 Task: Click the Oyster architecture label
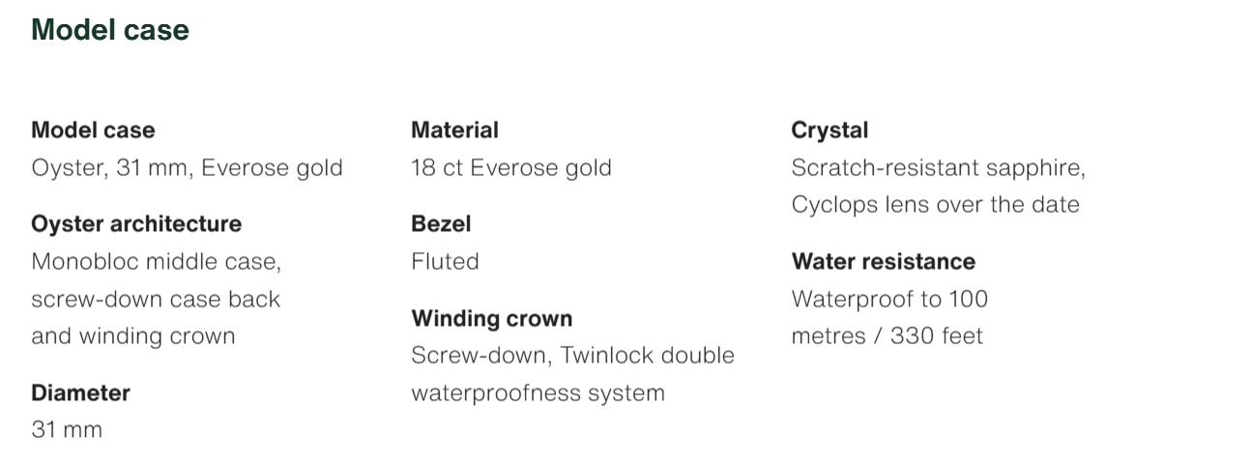point(136,223)
